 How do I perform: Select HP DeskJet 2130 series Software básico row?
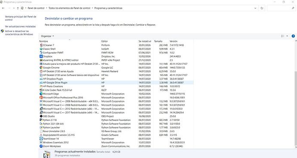tap(116, 75)
